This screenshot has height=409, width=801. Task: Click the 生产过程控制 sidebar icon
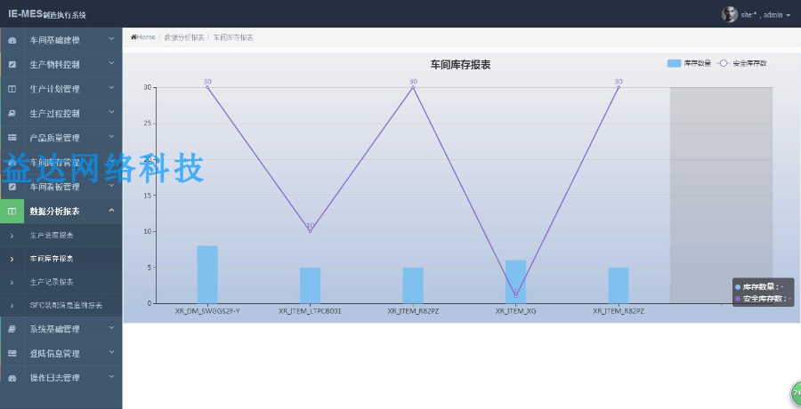(12, 113)
